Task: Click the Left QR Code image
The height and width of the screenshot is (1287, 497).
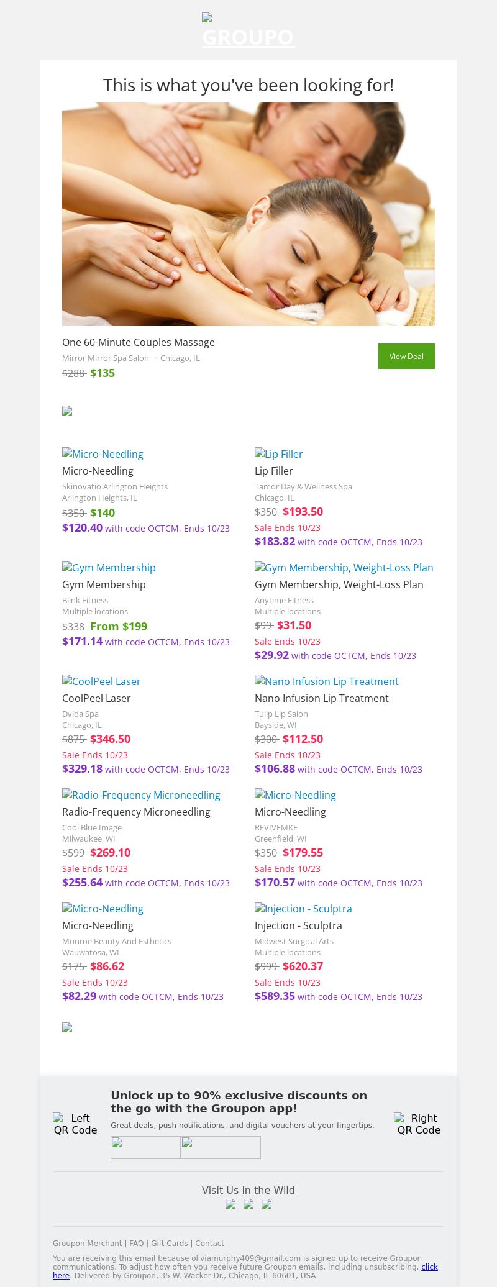Action: click(x=75, y=1124)
